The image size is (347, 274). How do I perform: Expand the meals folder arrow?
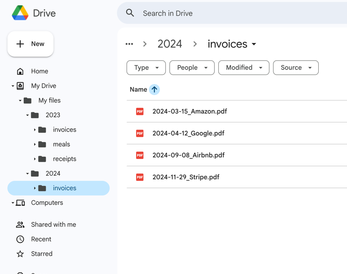35,144
